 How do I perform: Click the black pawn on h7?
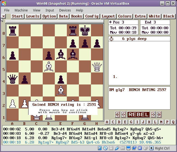(x=97, y=43)
